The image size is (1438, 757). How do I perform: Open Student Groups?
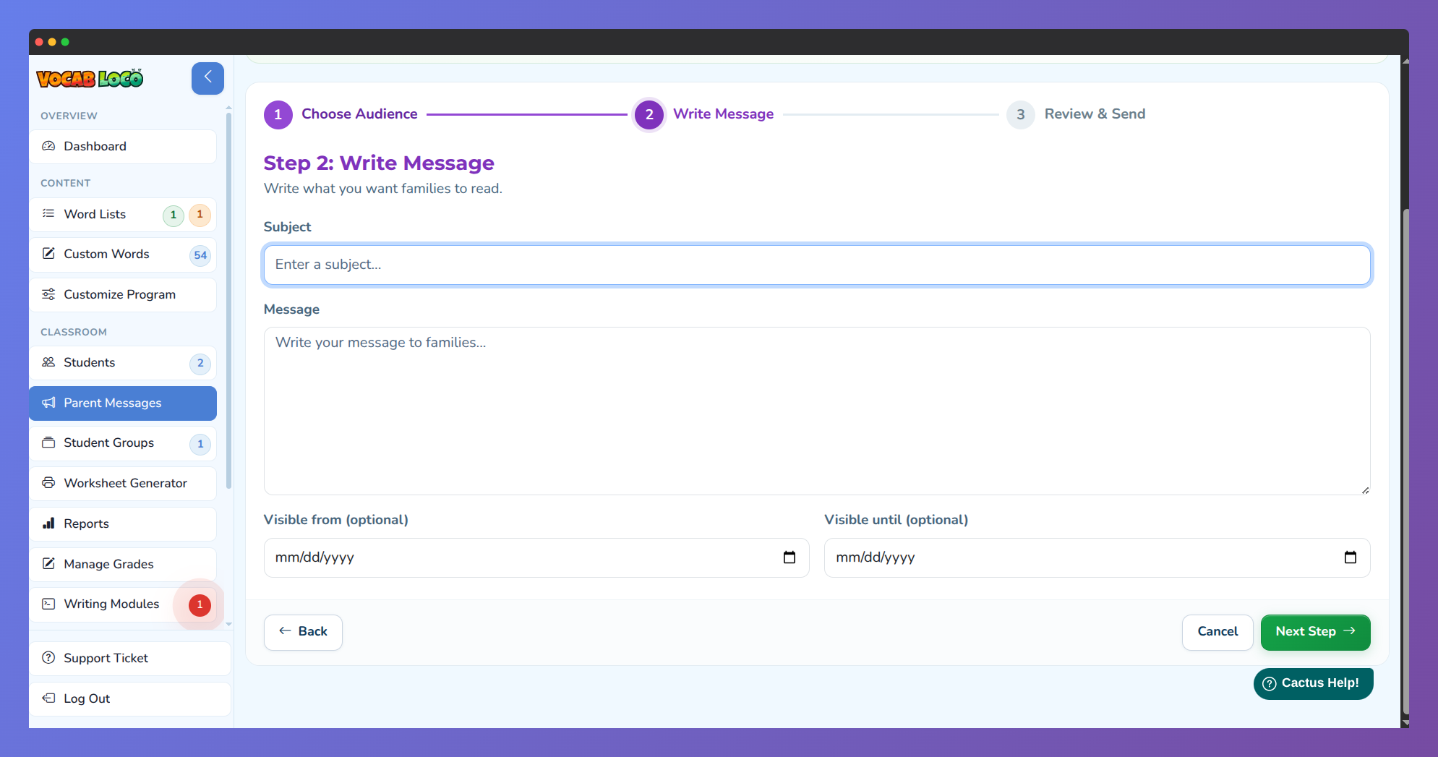click(x=123, y=443)
